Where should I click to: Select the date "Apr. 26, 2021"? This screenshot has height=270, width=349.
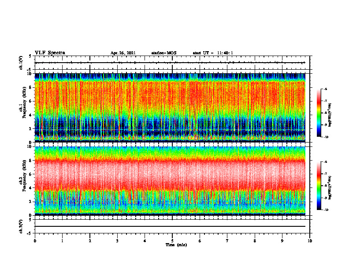click(x=123, y=53)
